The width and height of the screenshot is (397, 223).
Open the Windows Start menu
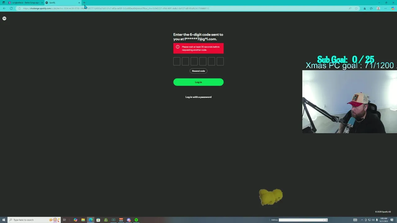(4, 220)
